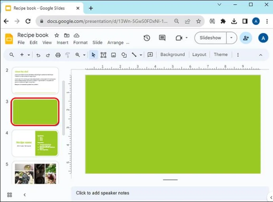Image resolution: width=273 pixels, height=202 pixels.
Task: Open browser downloads
Action: click(234, 21)
